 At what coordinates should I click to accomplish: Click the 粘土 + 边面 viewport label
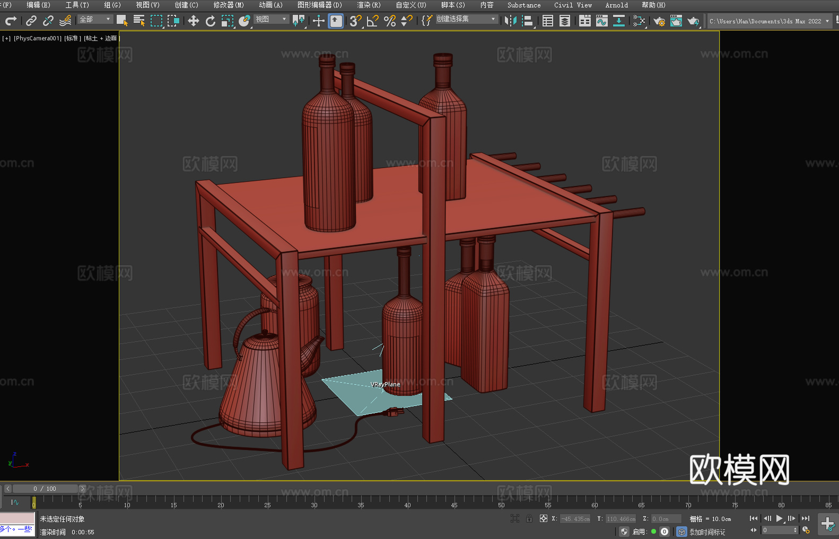coord(101,38)
